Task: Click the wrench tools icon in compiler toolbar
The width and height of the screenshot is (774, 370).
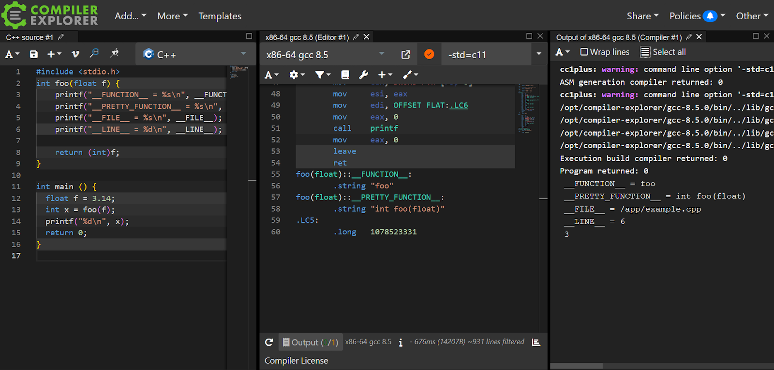Action: tap(364, 75)
